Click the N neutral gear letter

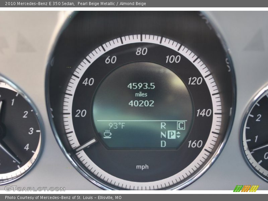coord(163,135)
